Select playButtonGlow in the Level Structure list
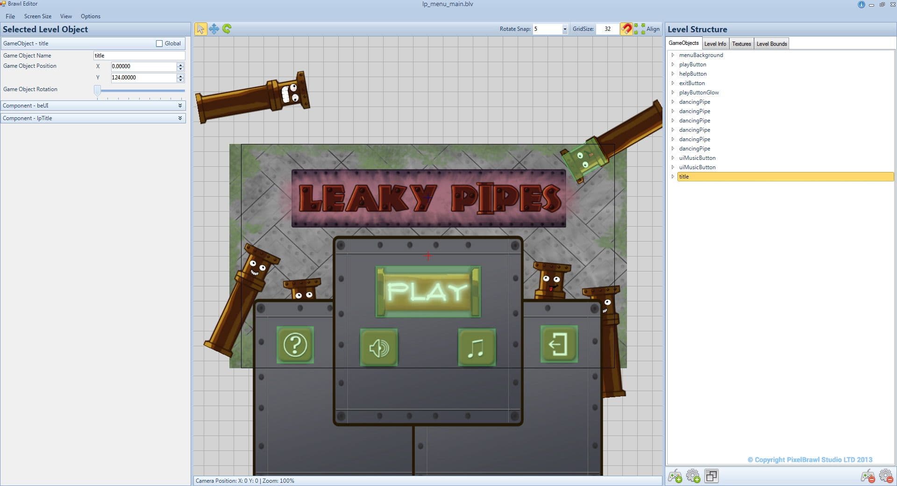Viewport: 897px width, 486px height. tap(699, 93)
